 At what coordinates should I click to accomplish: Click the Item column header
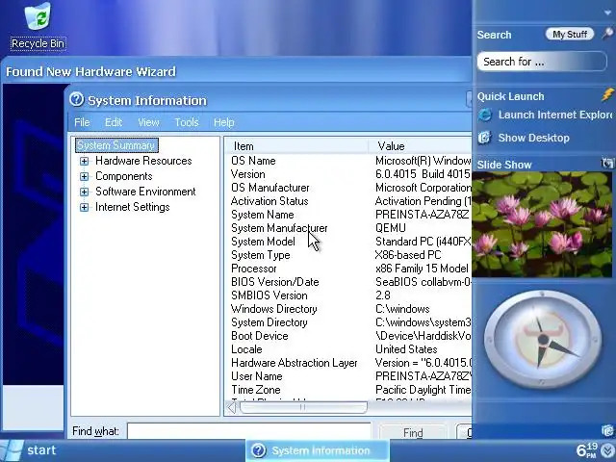[x=296, y=146]
